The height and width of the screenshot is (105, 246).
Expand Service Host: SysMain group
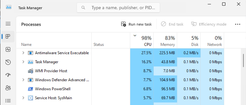tap(23, 98)
